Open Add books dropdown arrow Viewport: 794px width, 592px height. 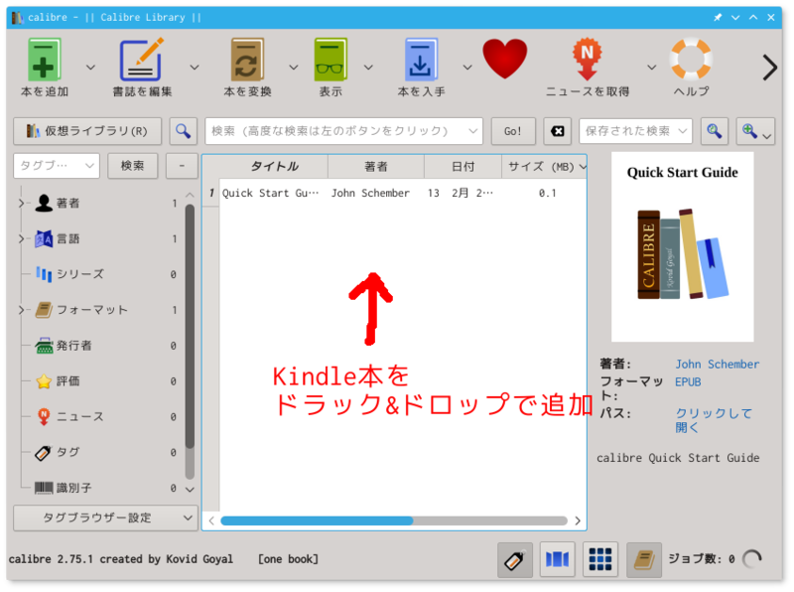click(x=90, y=67)
